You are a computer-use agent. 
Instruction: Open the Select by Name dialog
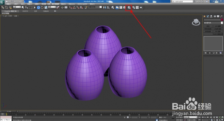26,7
